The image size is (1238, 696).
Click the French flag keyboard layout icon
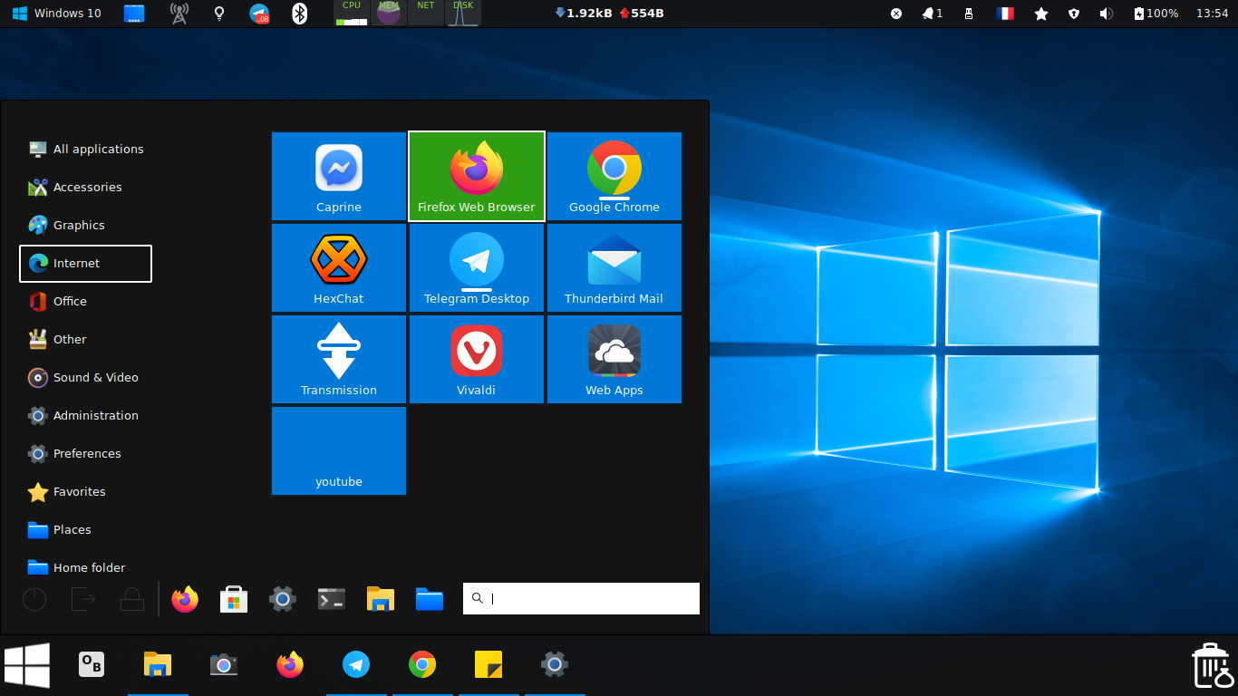pyautogui.click(x=1005, y=14)
